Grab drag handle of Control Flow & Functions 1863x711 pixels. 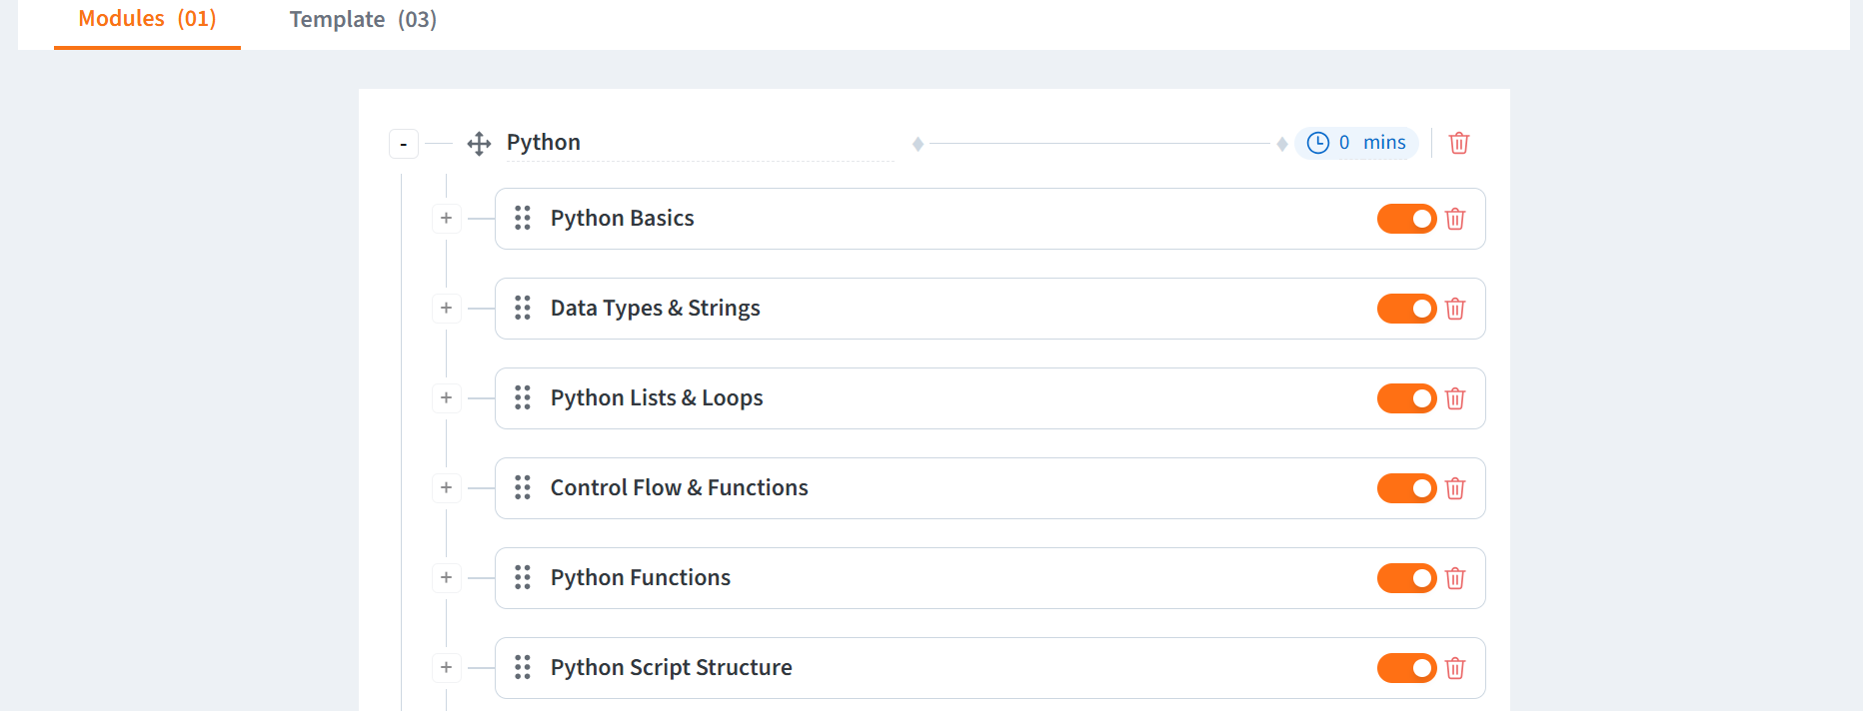(x=523, y=487)
